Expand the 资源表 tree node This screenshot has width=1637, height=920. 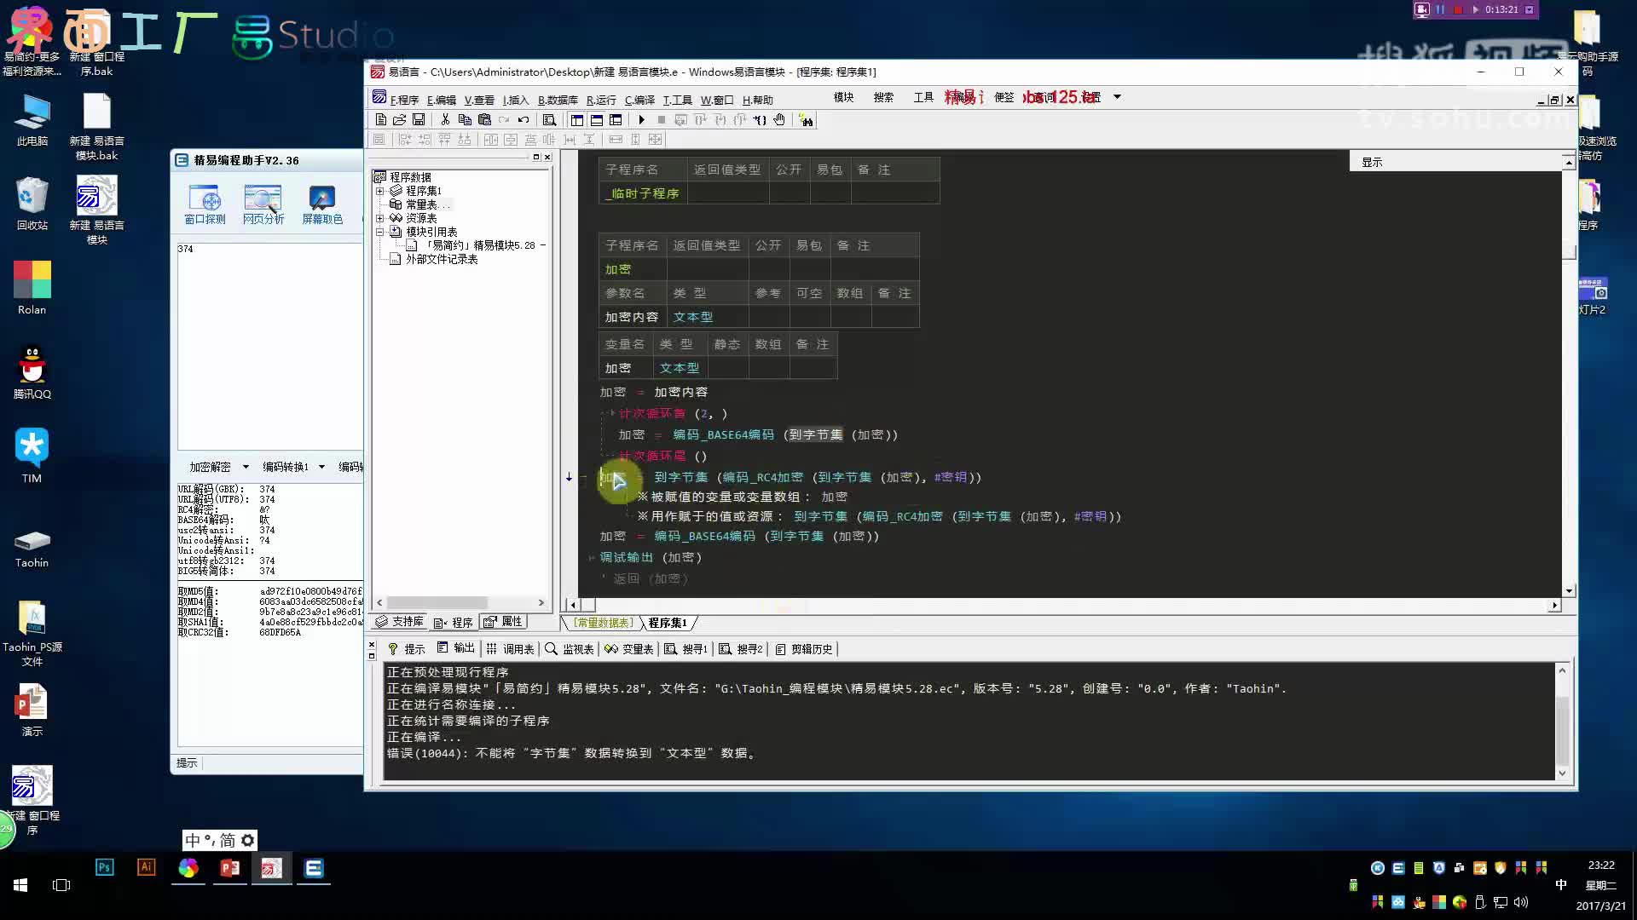pos(379,218)
